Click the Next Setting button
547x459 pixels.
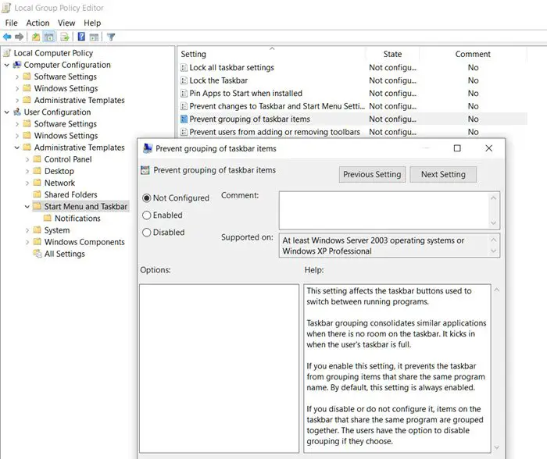442,175
